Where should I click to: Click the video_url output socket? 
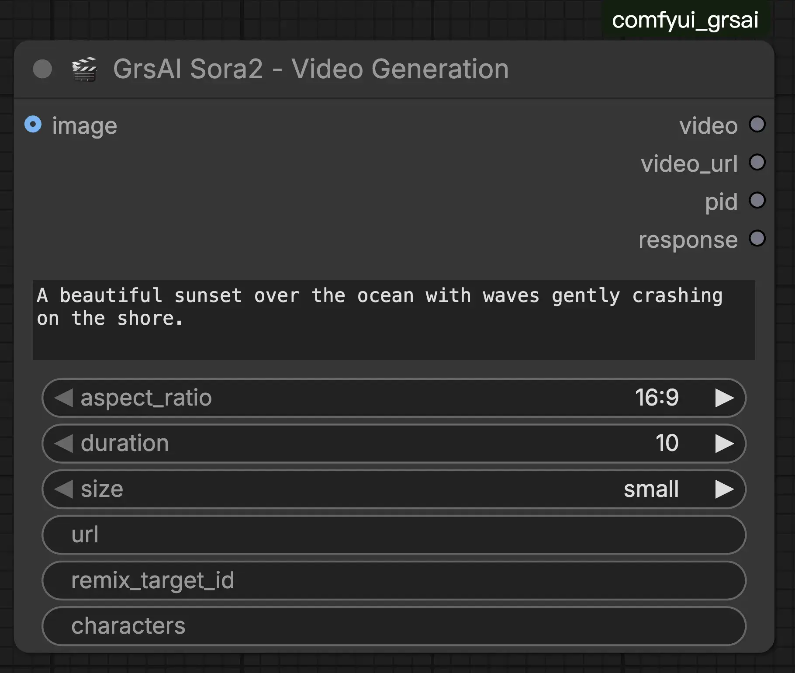point(757,163)
